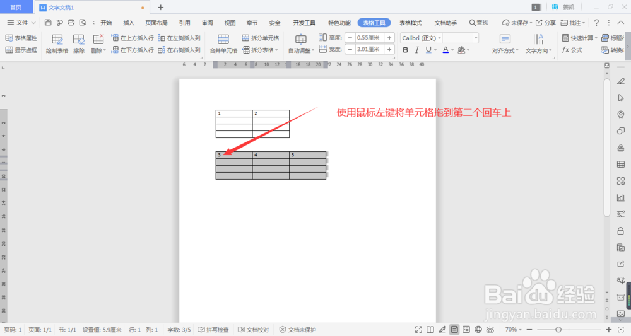Click the zoom in plus button
Viewport: 631px width, 336px height.
point(609,330)
